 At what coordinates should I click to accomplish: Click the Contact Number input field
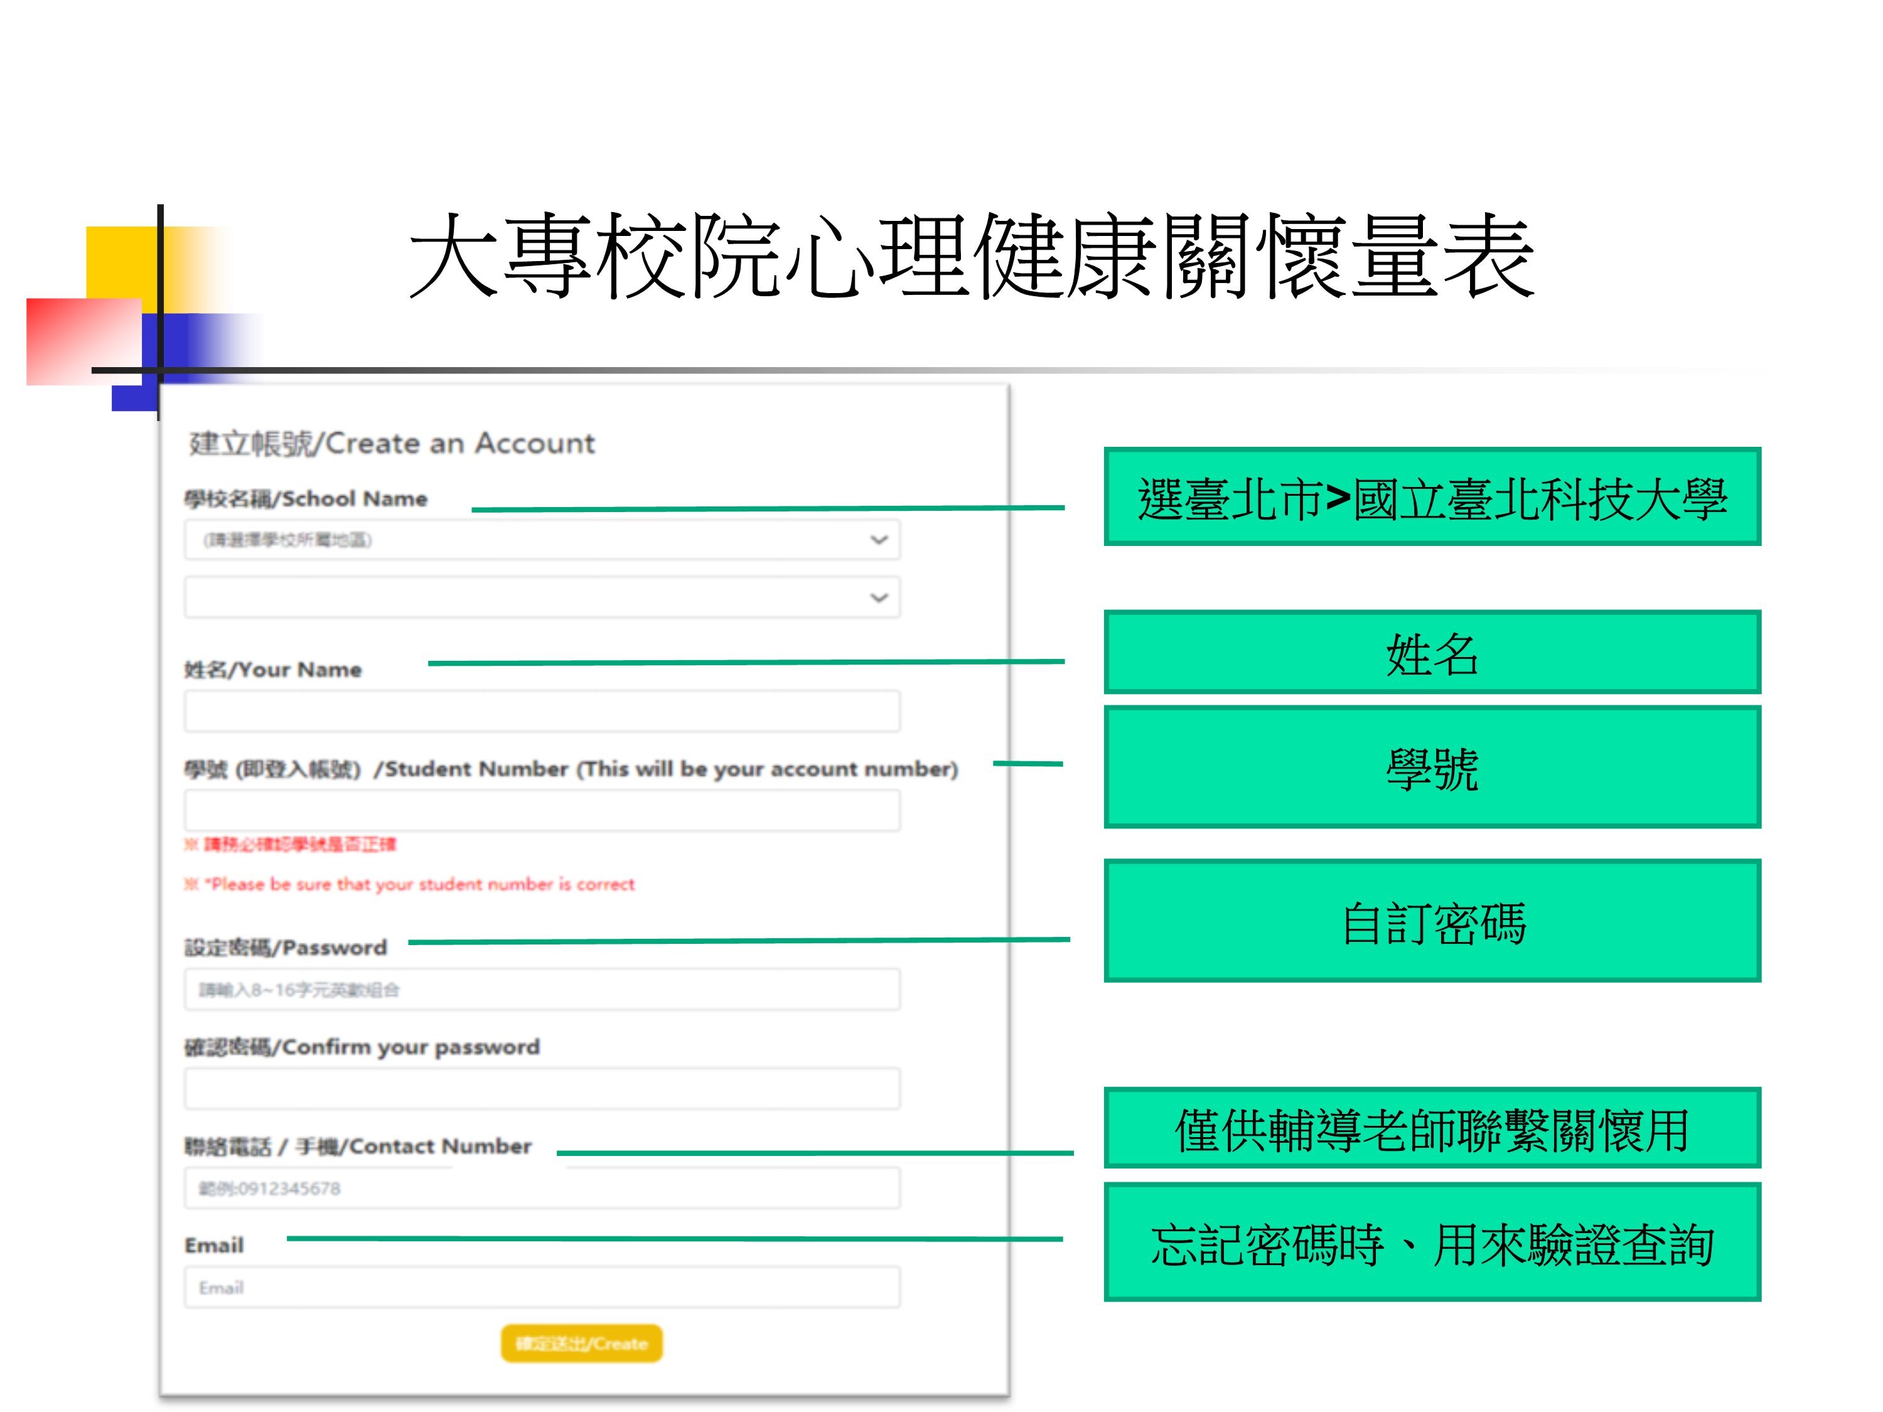pos(542,1188)
